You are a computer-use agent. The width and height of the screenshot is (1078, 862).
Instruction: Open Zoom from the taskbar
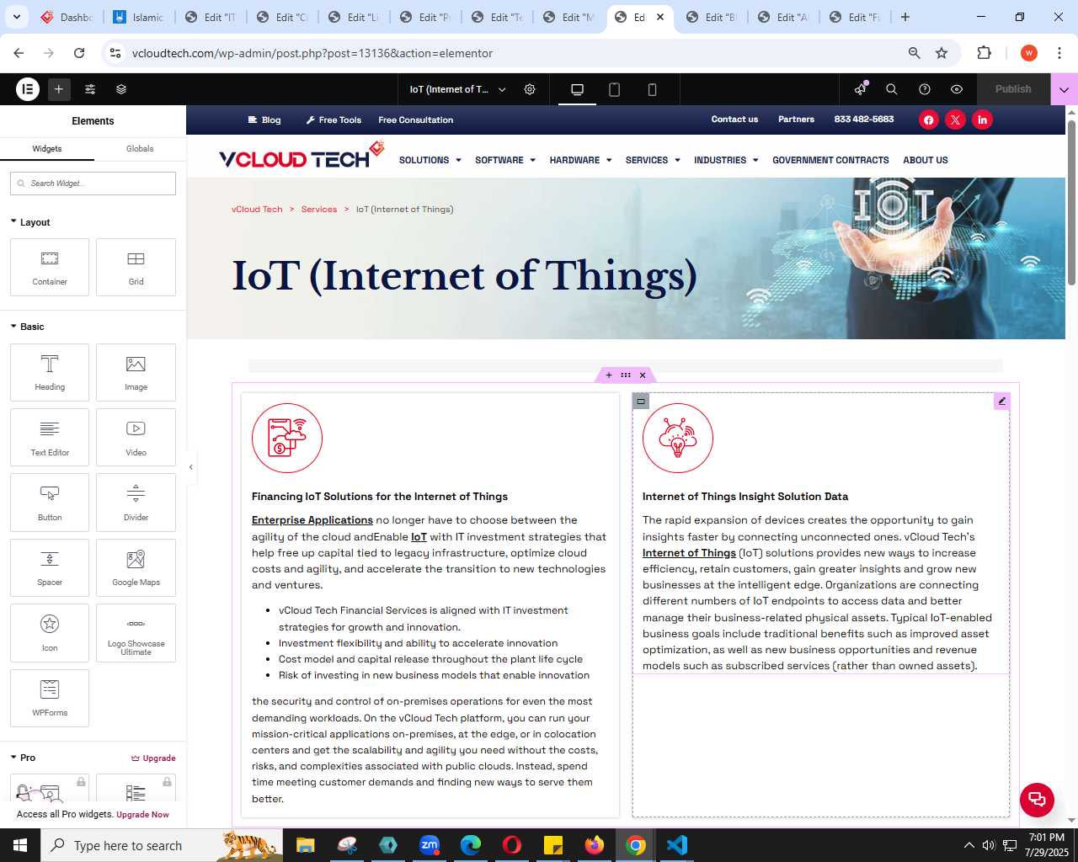tap(430, 845)
